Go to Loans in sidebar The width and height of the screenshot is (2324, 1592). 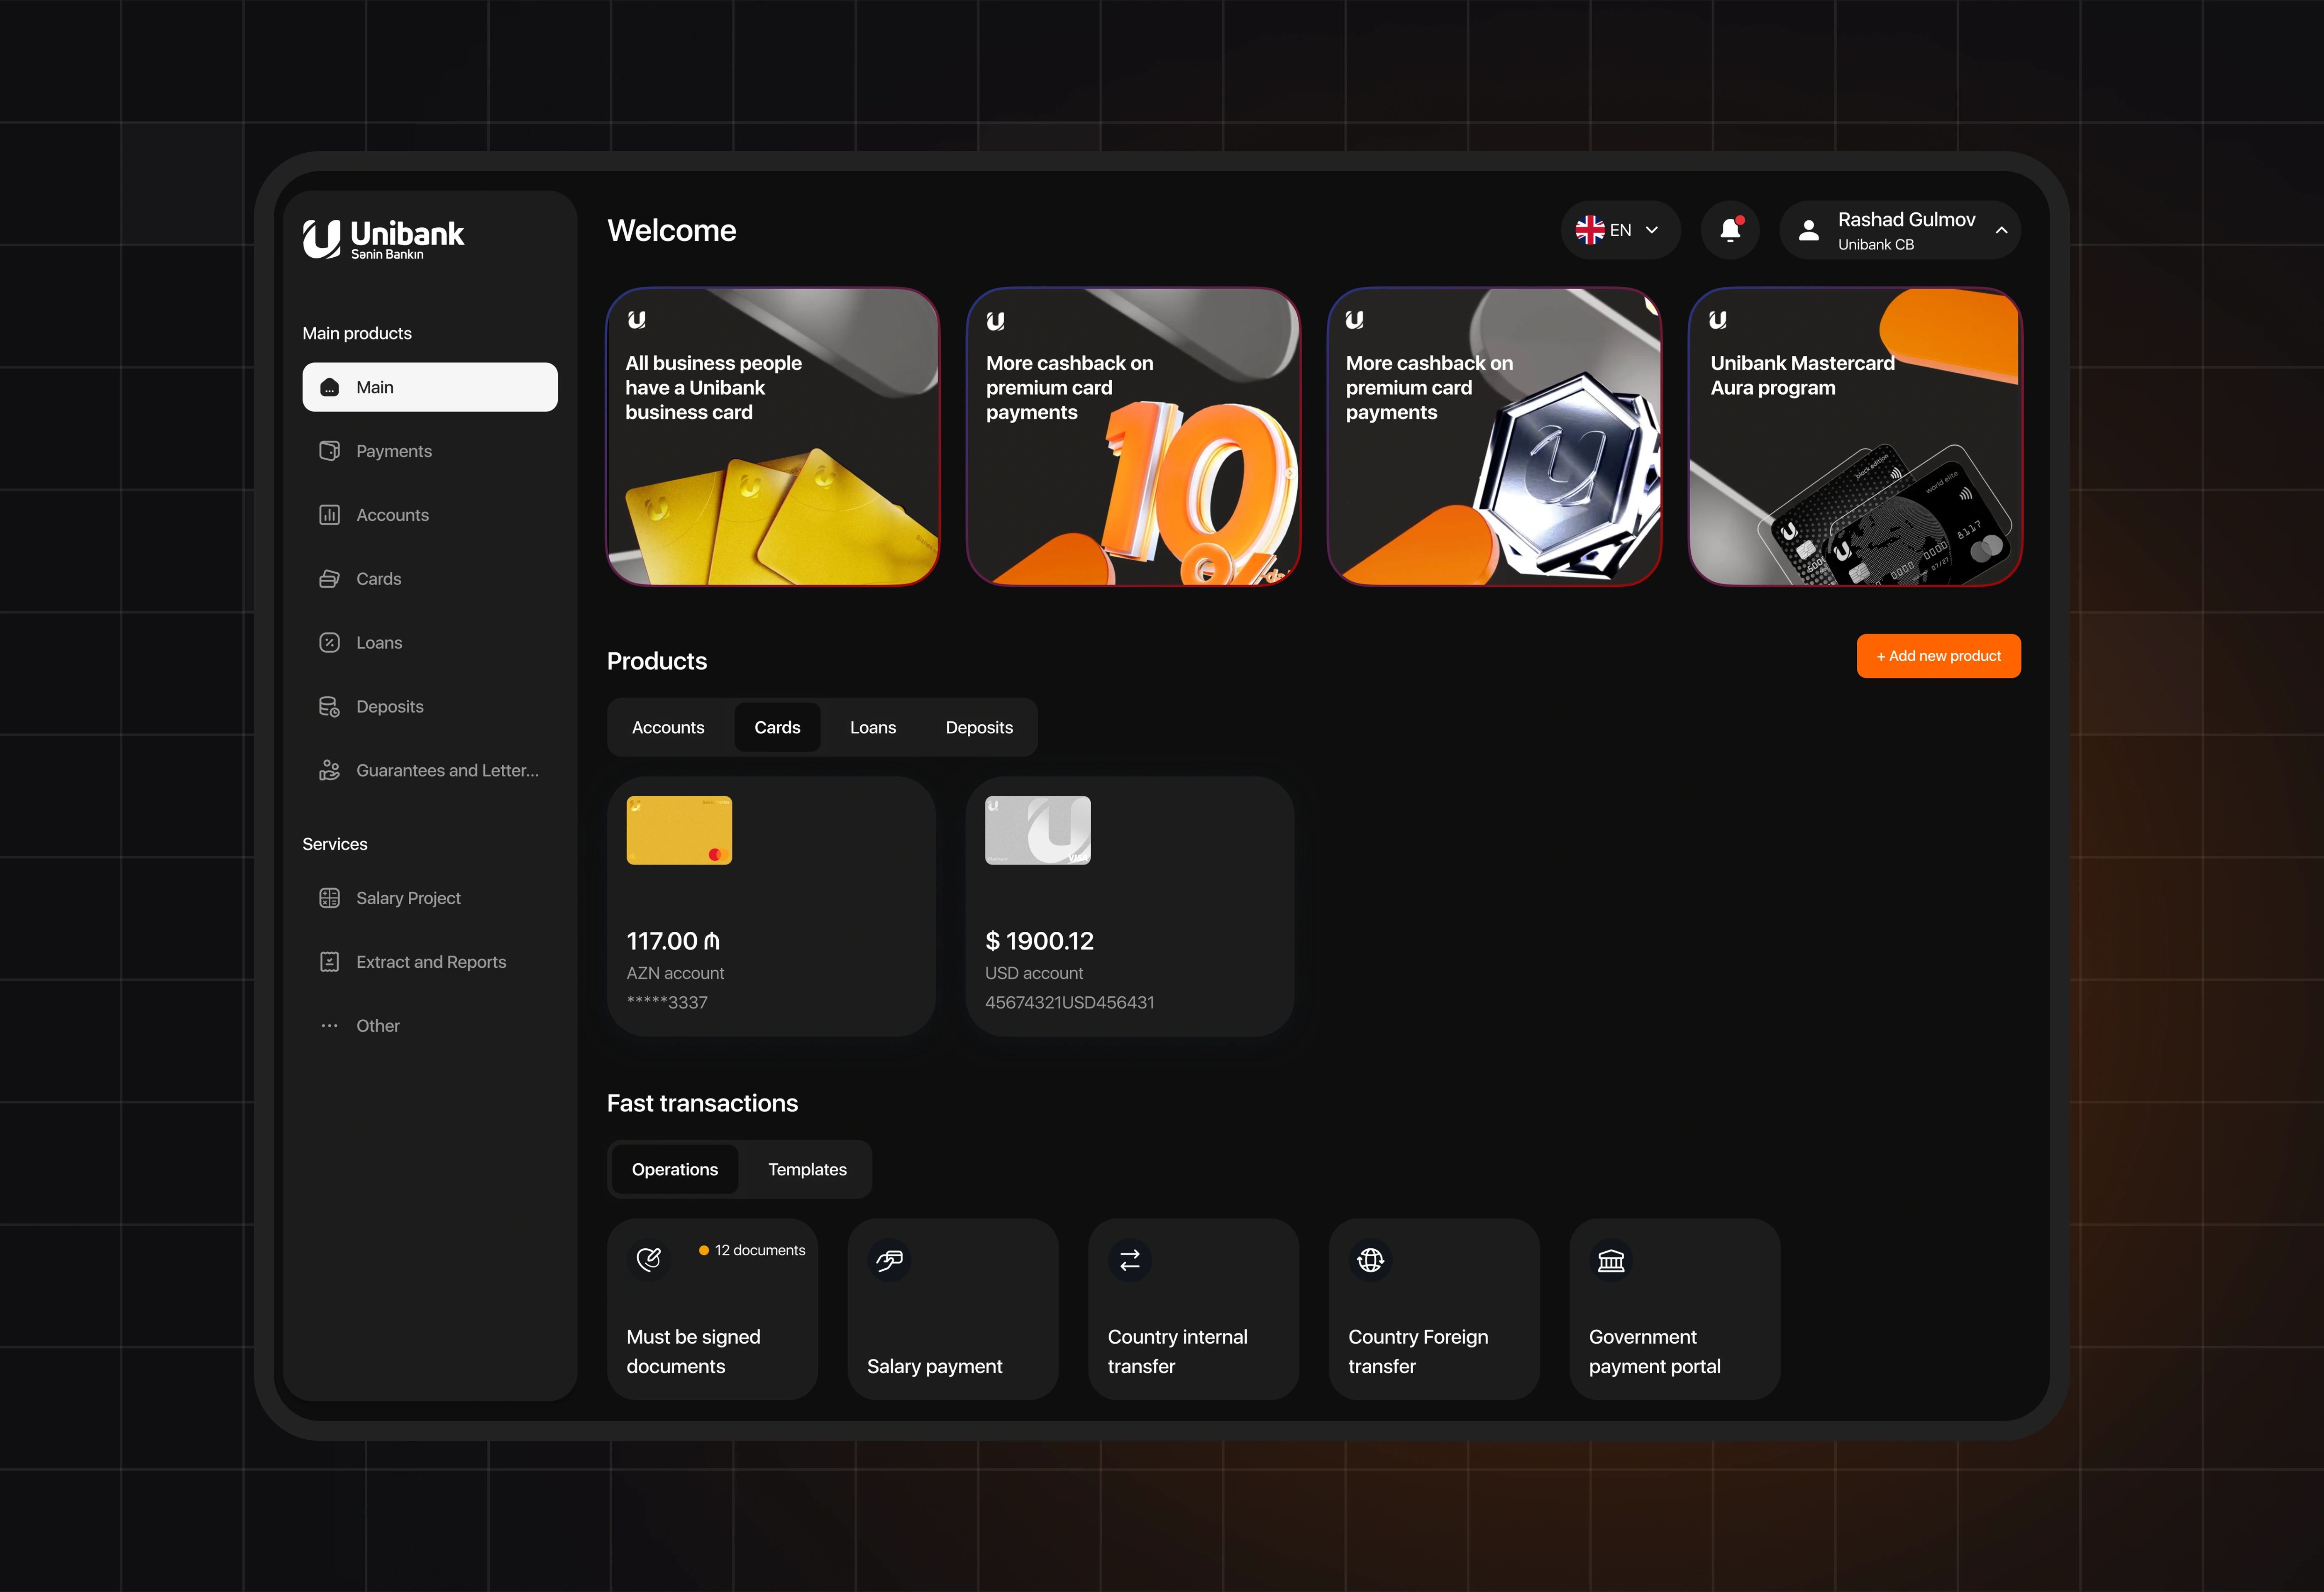(x=378, y=643)
